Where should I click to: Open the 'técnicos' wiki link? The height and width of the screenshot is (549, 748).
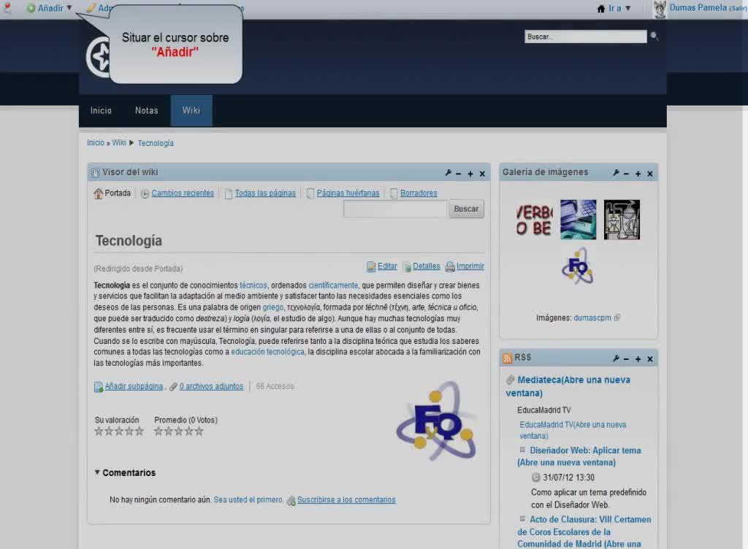point(253,285)
